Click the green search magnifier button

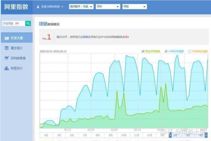pyautogui.click(x=28, y=23)
